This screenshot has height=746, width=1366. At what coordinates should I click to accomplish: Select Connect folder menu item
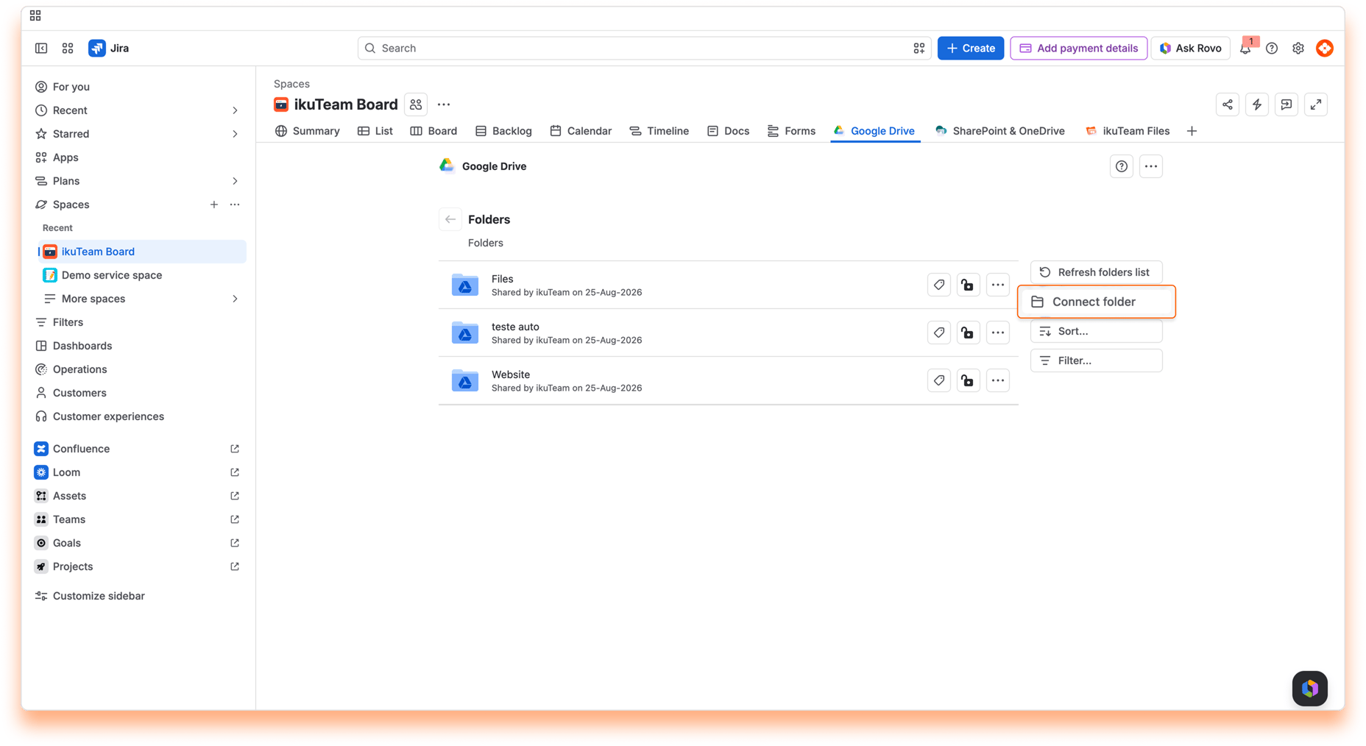pyautogui.click(x=1097, y=302)
